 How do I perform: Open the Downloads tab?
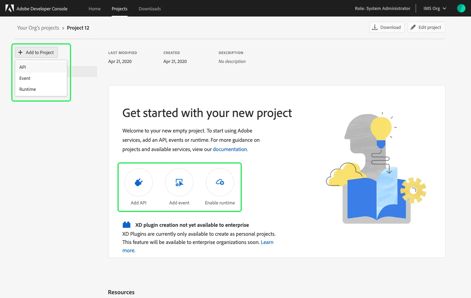coord(150,9)
